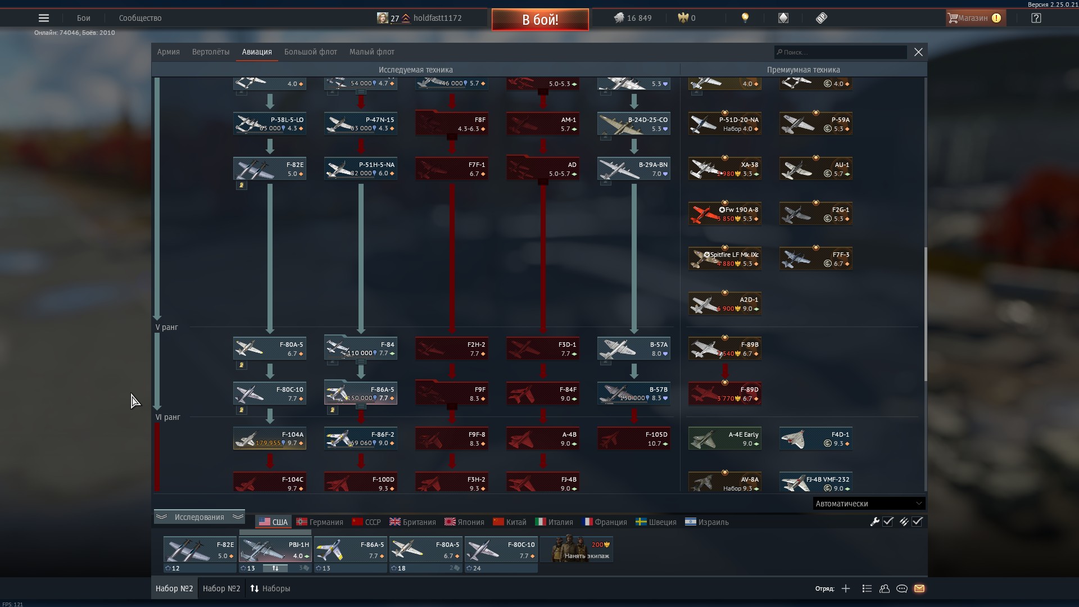Open the diamond-shaped items icon in top bar
This screenshot has width=1079, height=607.
point(783,18)
